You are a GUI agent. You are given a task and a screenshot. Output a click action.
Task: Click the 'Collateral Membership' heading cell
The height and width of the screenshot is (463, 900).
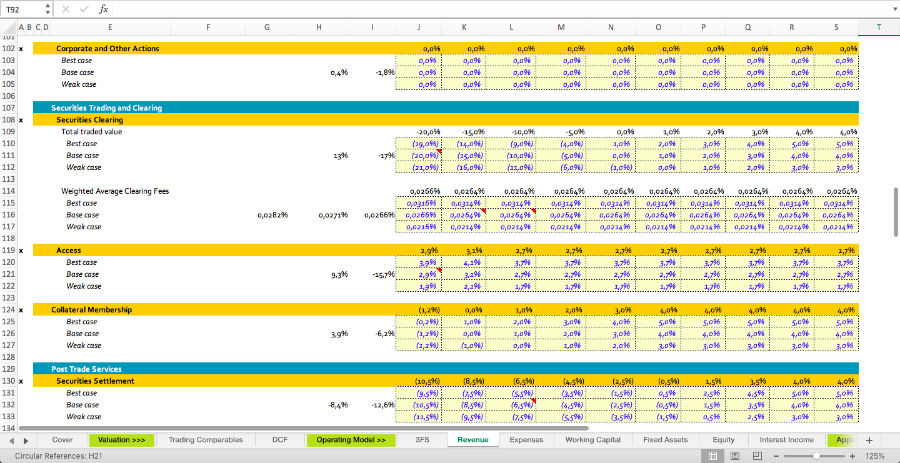coord(92,310)
